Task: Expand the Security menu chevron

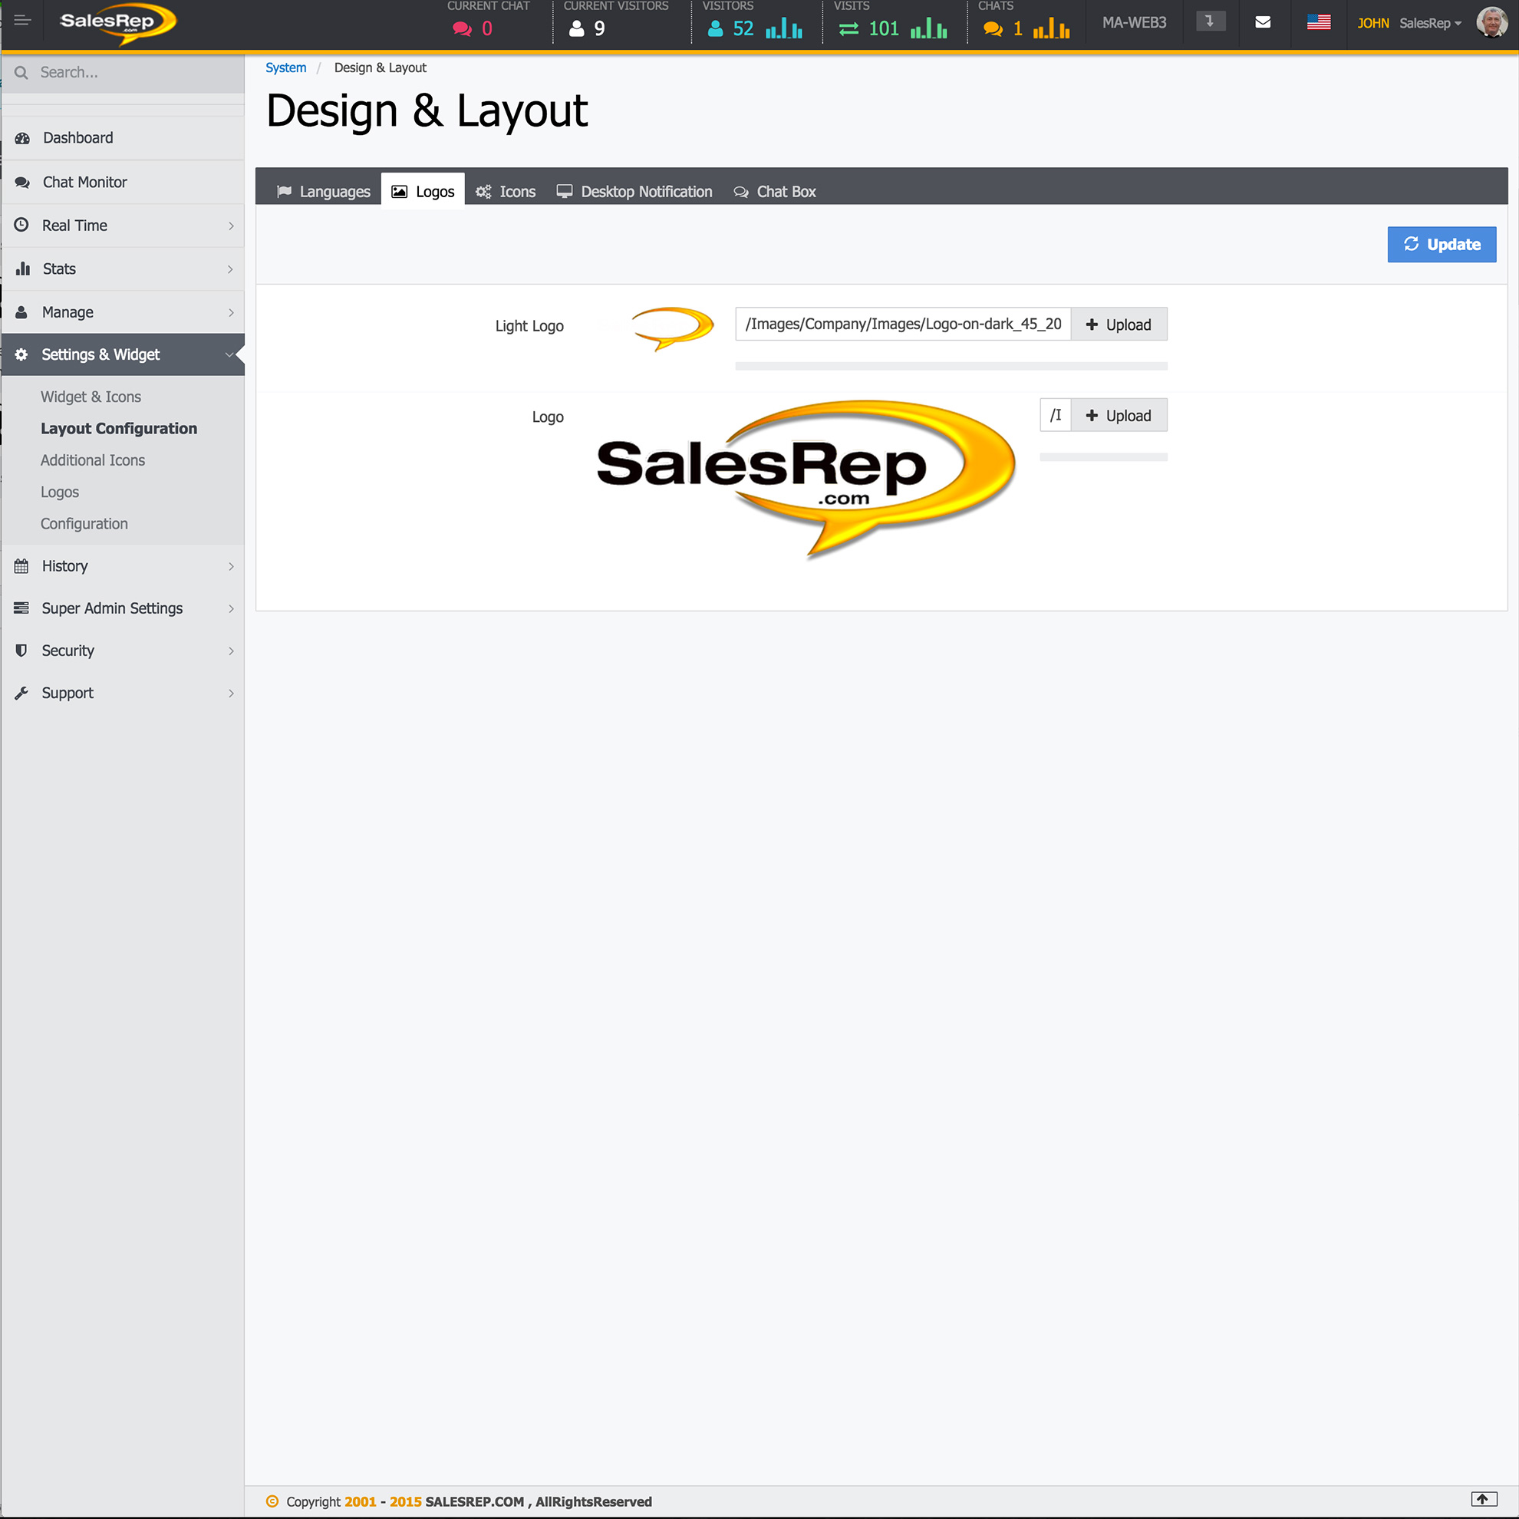Action: tap(230, 651)
